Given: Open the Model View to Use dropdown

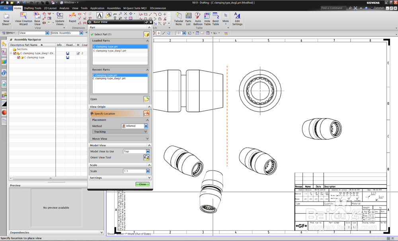Looking at the screenshot, I should click(x=148, y=151).
